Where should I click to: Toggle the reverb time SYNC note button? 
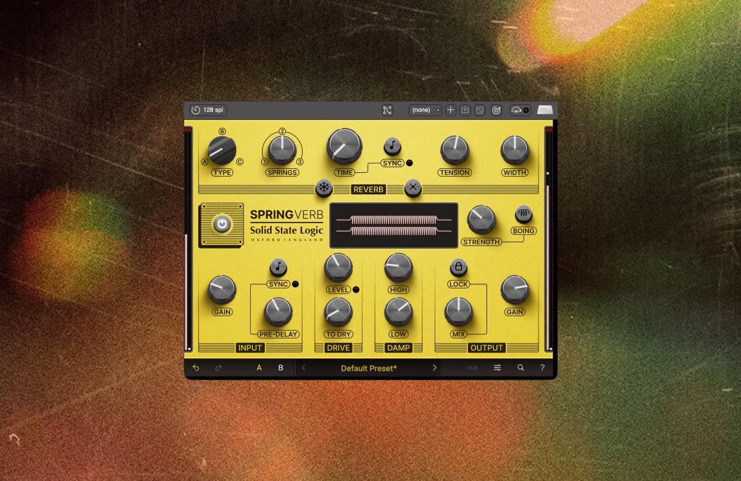[x=393, y=146]
